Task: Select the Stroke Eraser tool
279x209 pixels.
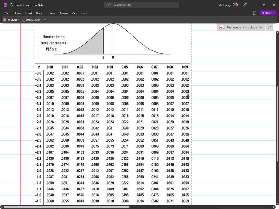Action: point(31,20)
